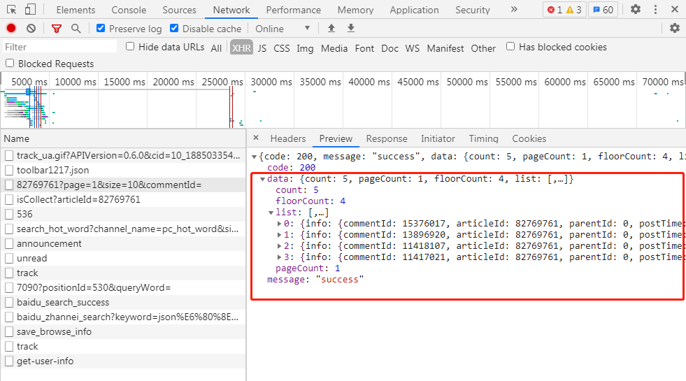Toggle the red filter funnel icon
Viewport: 686px width, 381px height.
pyautogui.click(x=57, y=29)
